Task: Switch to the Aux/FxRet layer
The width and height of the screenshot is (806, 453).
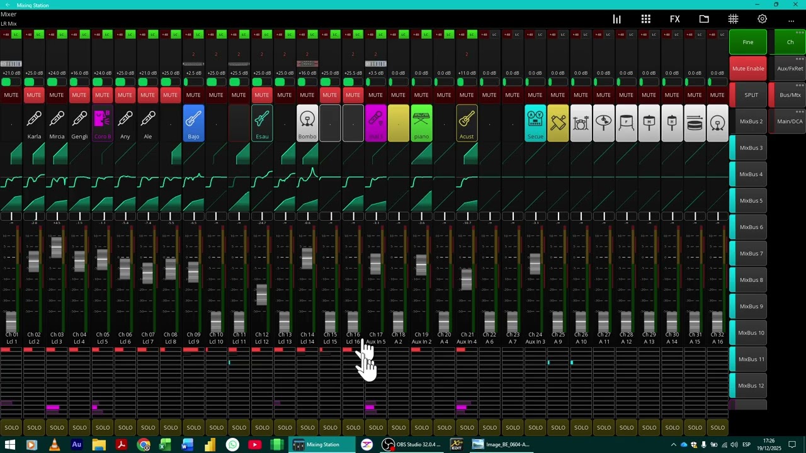Action: tap(790, 69)
